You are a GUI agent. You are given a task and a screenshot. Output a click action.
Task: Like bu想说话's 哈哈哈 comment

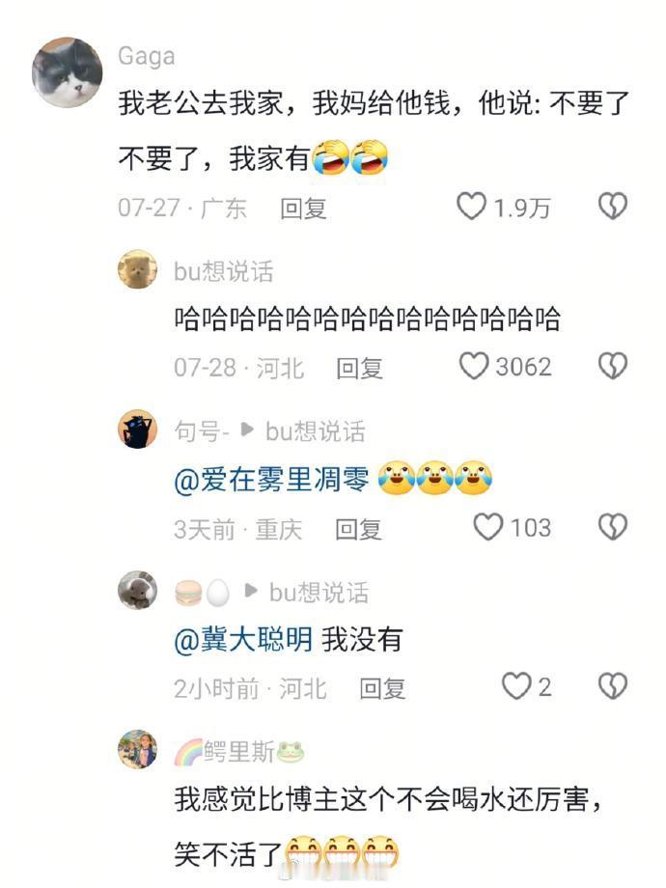pyautogui.click(x=474, y=366)
